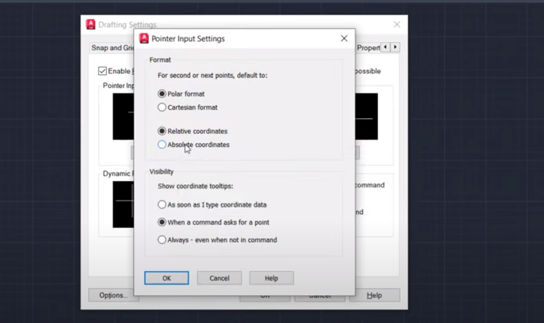Click the AutoCAD logo beside Drafting Settings title
Screen dimensions: 544x323
(x=91, y=24)
